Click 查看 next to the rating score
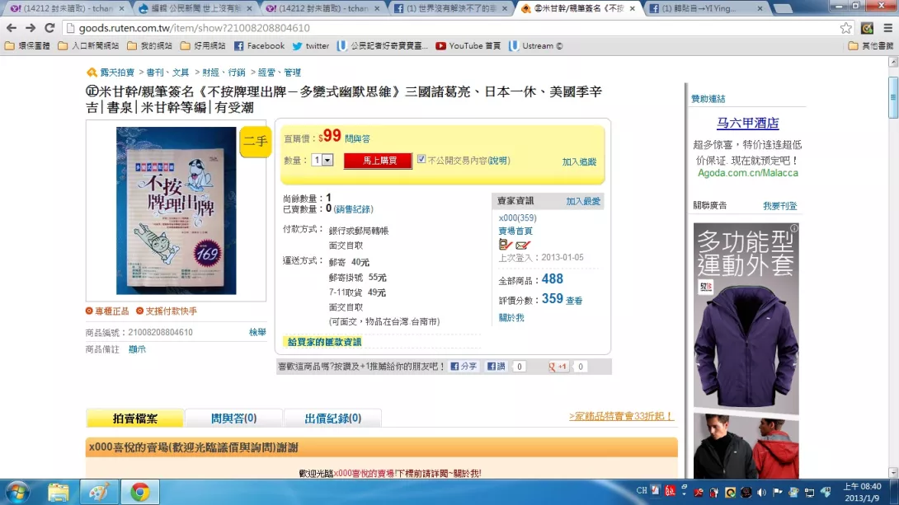The image size is (899, 505). [574, 301]
